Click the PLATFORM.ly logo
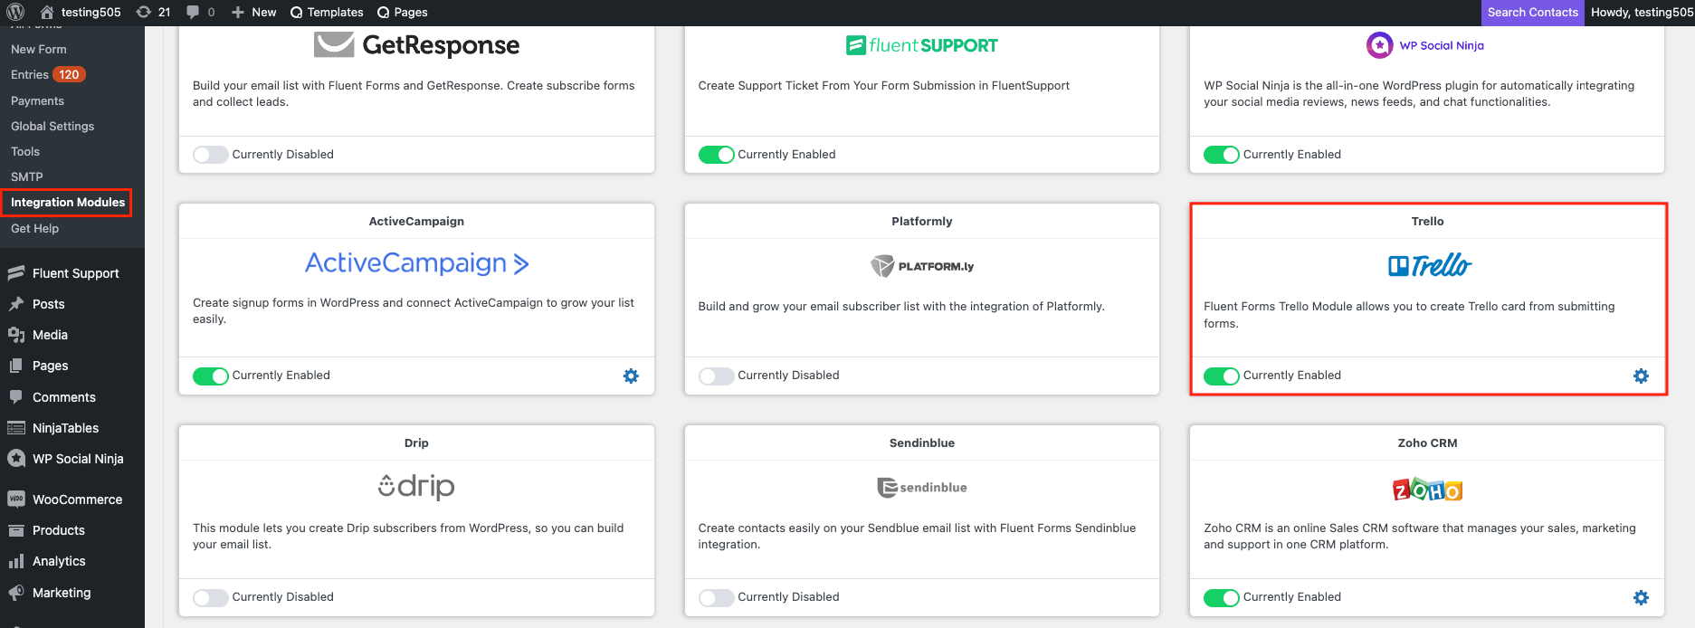Viewport: 1695px width, 628px height. [x=921, y=266]
